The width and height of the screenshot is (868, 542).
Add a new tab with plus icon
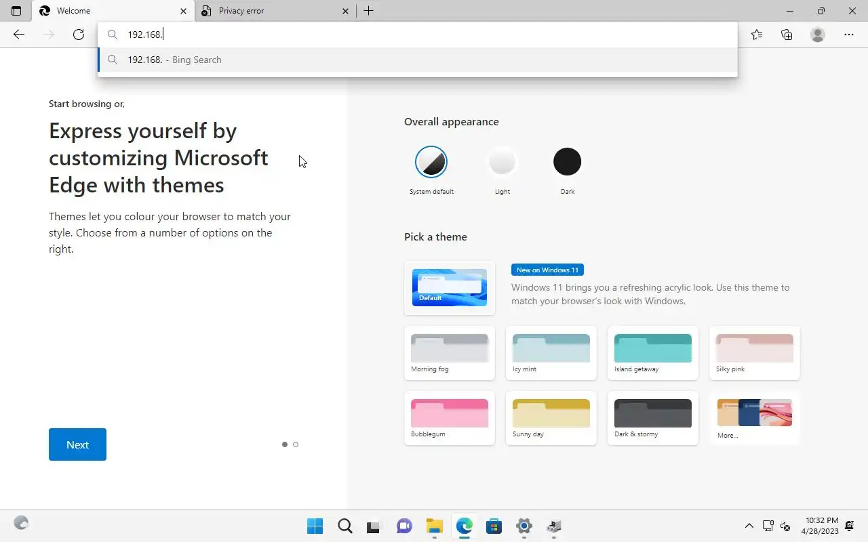coord(368,11)
